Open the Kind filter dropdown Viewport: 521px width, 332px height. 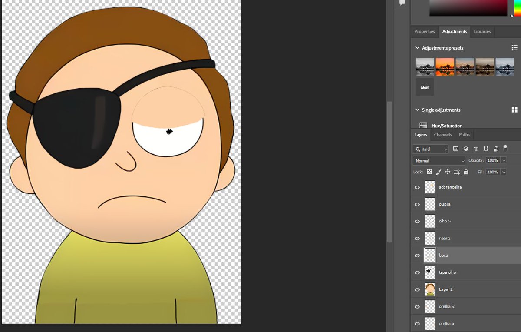tap(430, 149)
